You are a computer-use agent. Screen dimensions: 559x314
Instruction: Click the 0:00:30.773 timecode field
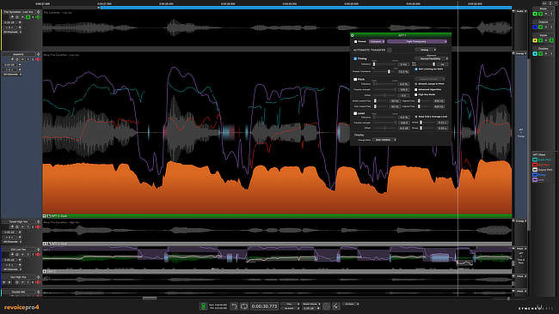[265, 306]
